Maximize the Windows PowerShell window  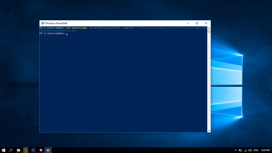coord(197,23)
